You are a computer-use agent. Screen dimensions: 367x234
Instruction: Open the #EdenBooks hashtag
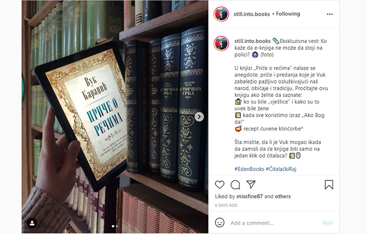[x=249, y=169]
